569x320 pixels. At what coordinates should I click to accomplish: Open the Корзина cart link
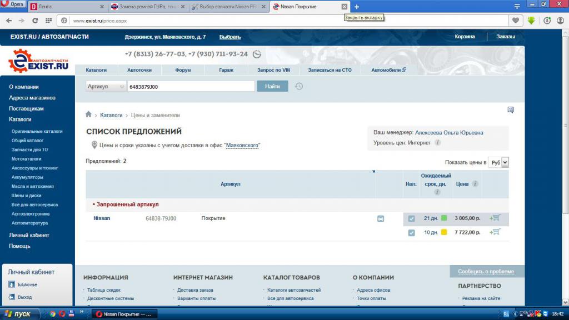tap(465, 37)
